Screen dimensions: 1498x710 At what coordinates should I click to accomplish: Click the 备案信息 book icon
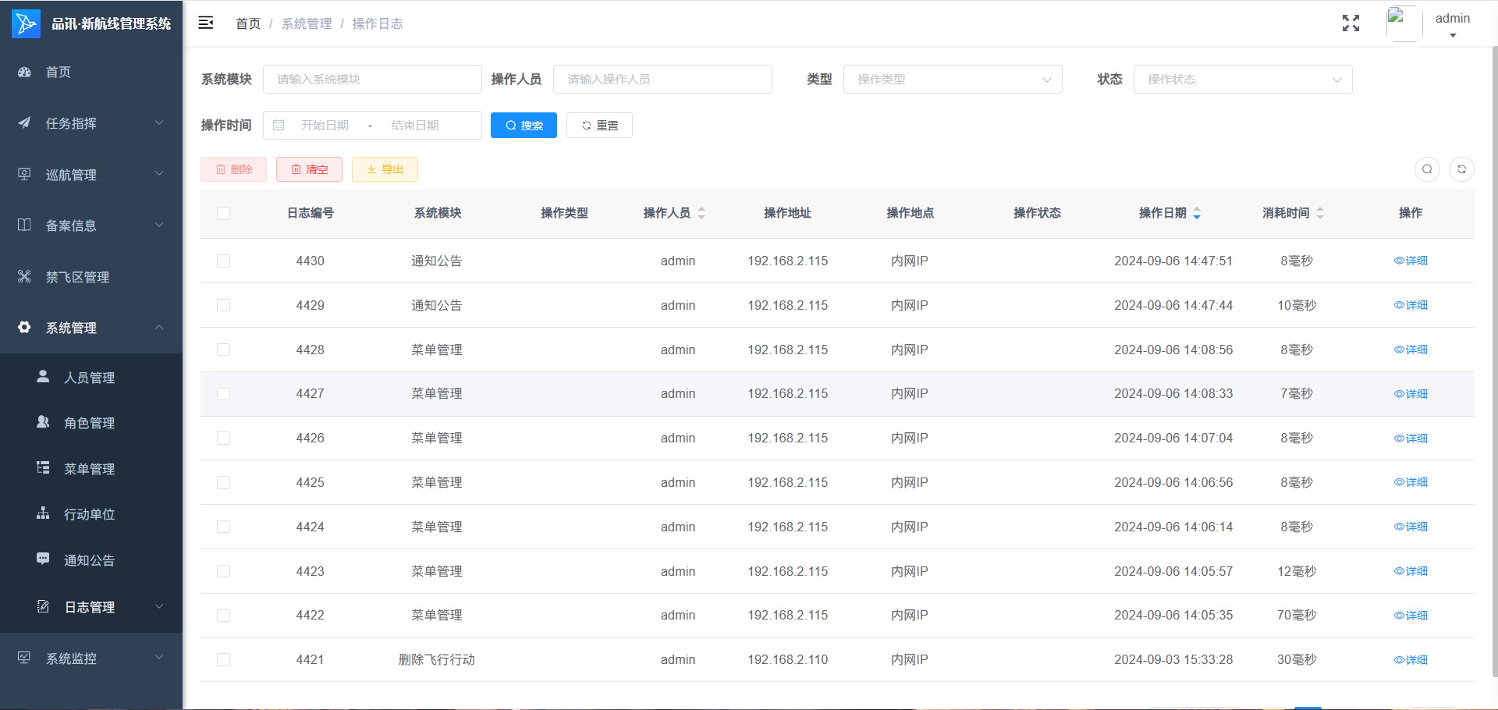pyautogui.click(x=24, y=225)
